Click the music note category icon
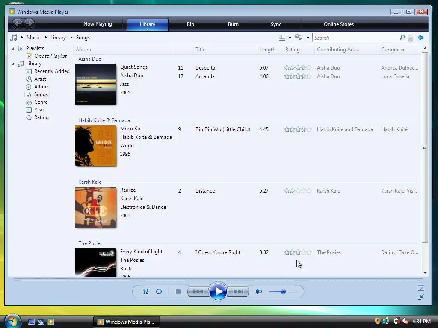The width and height of the screenshot is (438, 328). click(x=13, y=38)
